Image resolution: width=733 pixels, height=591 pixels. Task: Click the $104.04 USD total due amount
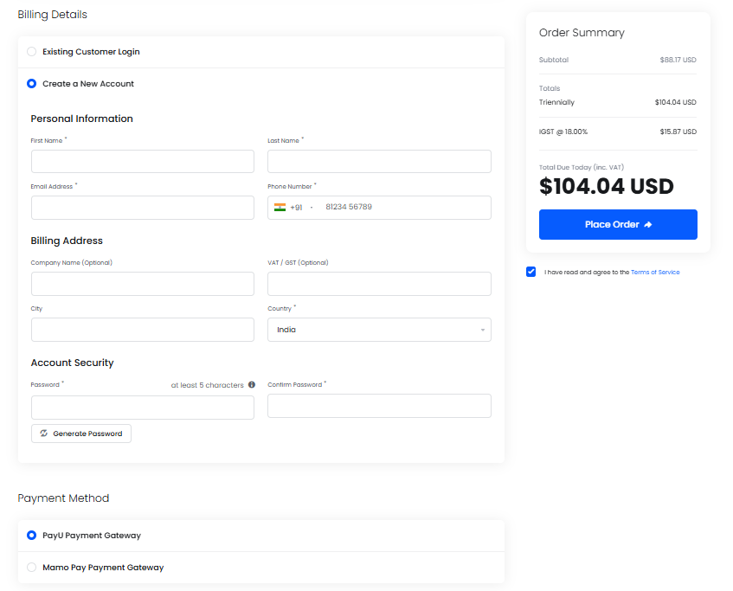click(607, 186)
